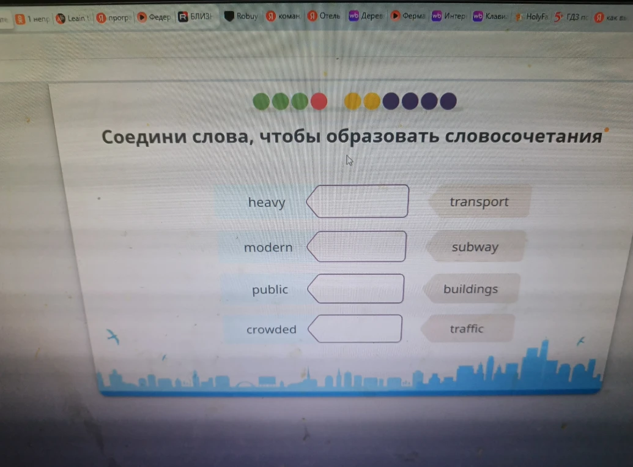The width and height of the screenshot is (633, 467).
Task: Open the "HolyFa" bookmark
Action: 531,17
